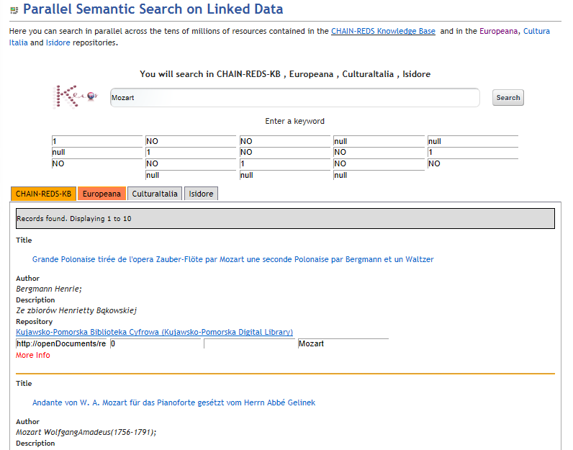Open Kujawsko-Pomorska Biblioteka Cyfrowa repository link
The width and height of the screenshot is (573, 450).
coord(154,332)
